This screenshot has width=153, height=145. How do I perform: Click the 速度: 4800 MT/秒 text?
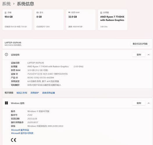75,27
